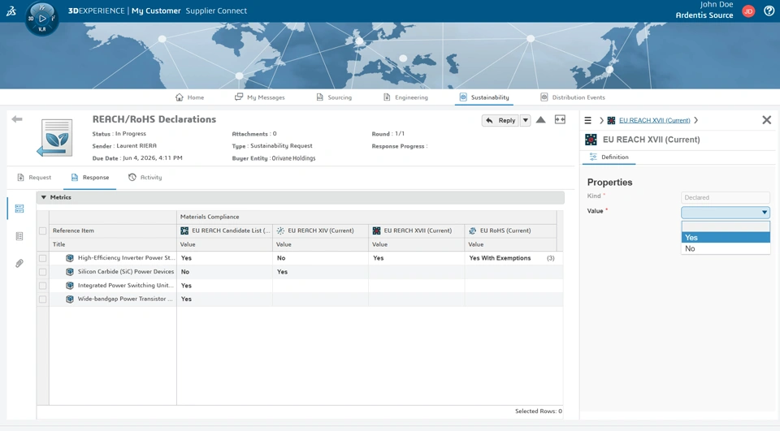Click the High-Efficiency Inverter Power item icon
Screen dimensions: 780x431
70,258
